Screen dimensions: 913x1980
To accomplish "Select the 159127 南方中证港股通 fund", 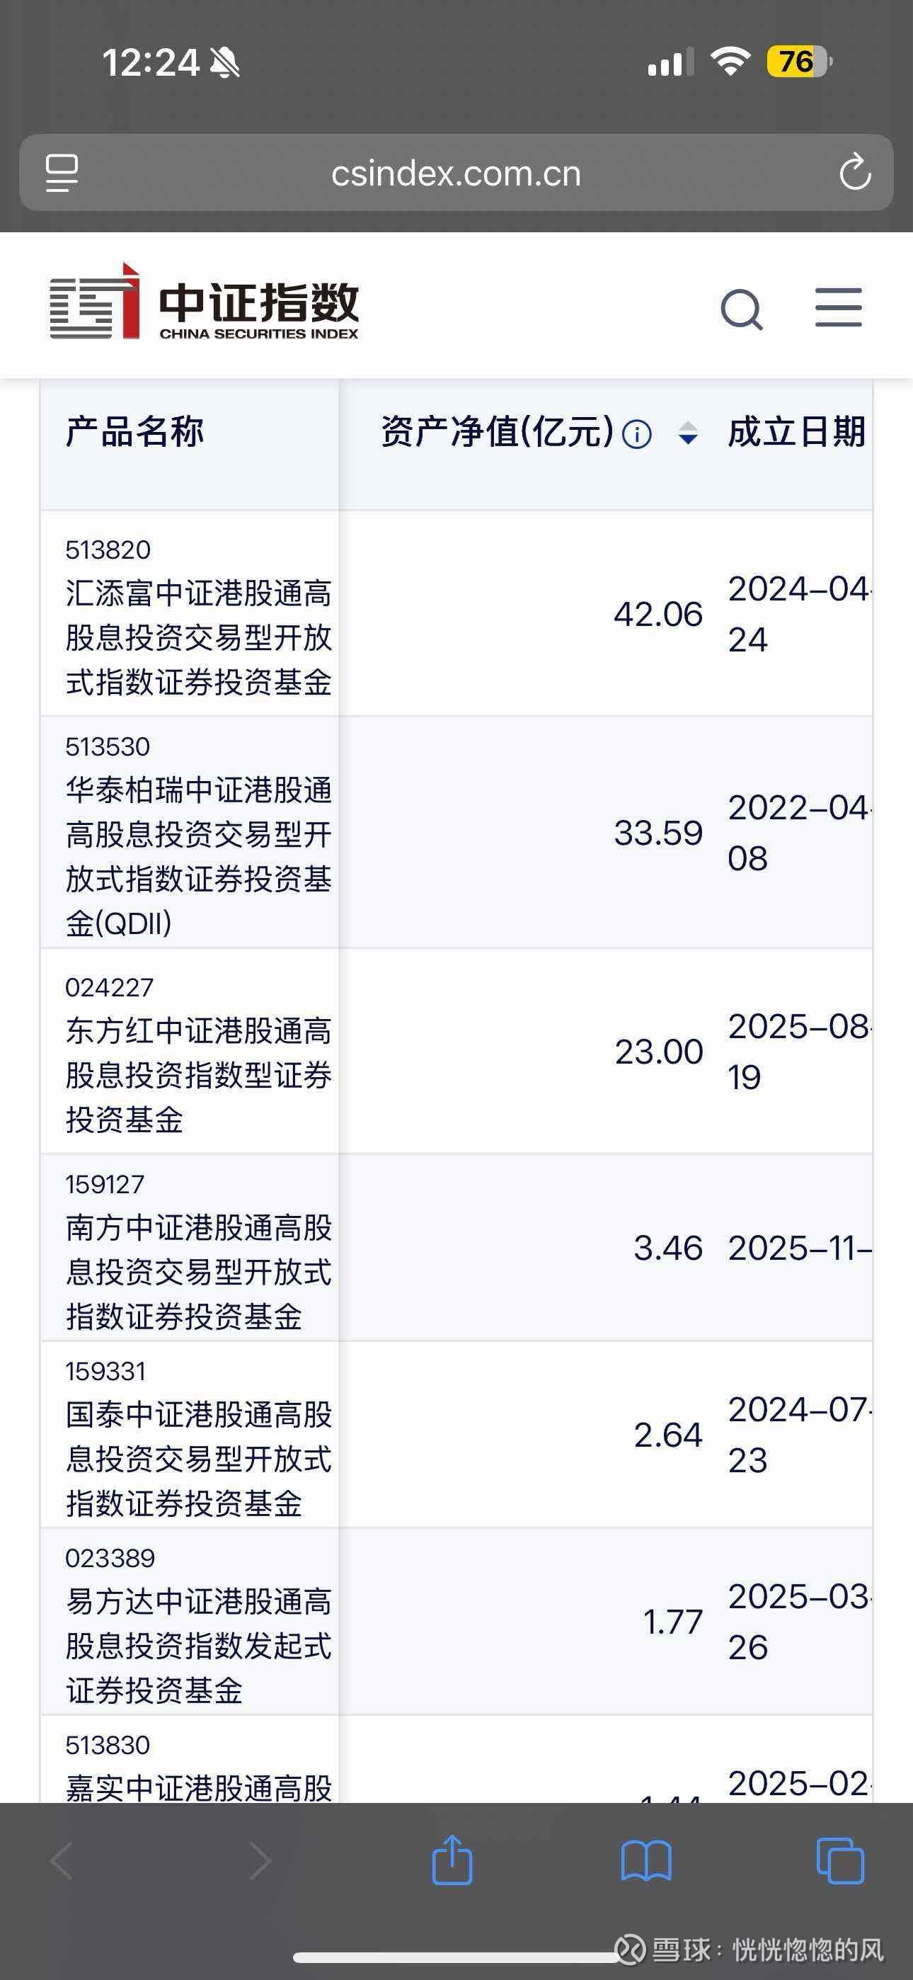I will (198, 1249).
